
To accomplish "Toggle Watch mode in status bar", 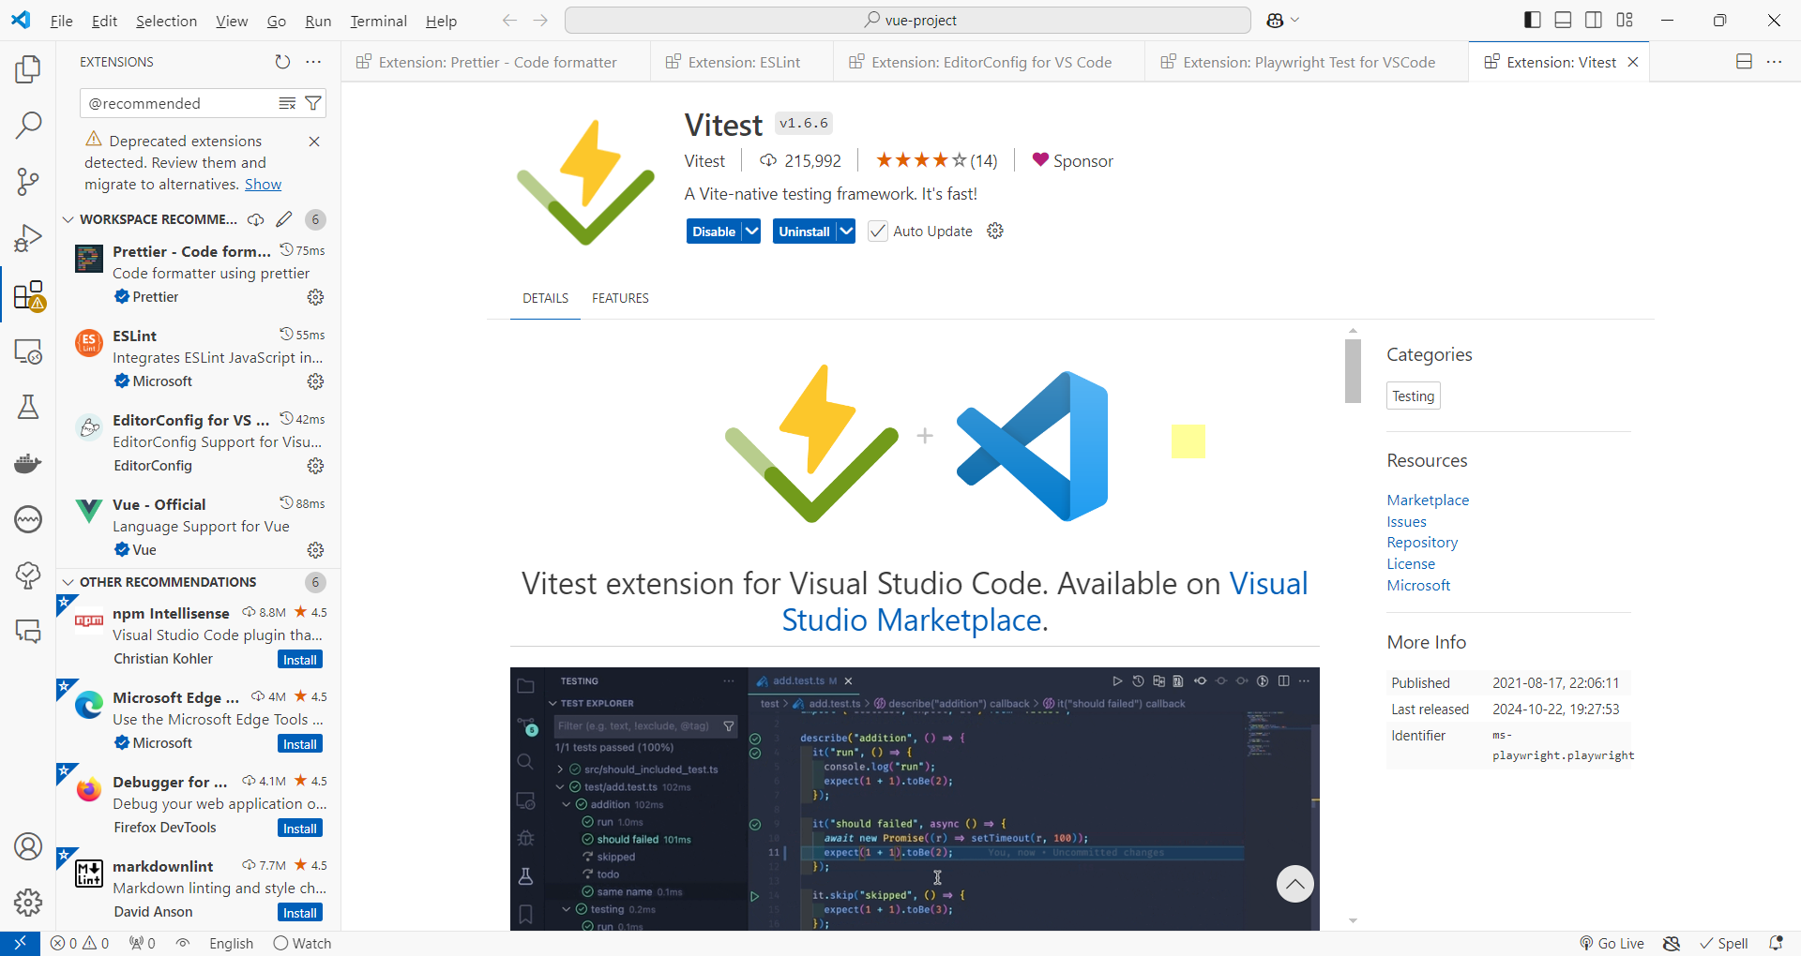I will coord(302,944).
